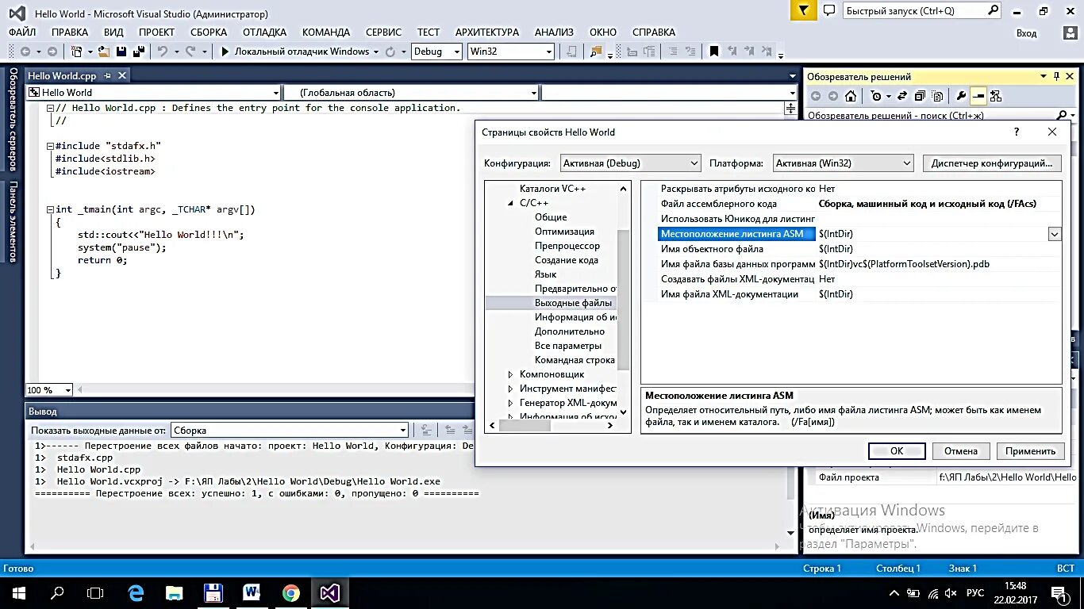Click the Отмена button
This screenshot has width=1084, height=609.
tap(961, 450)
